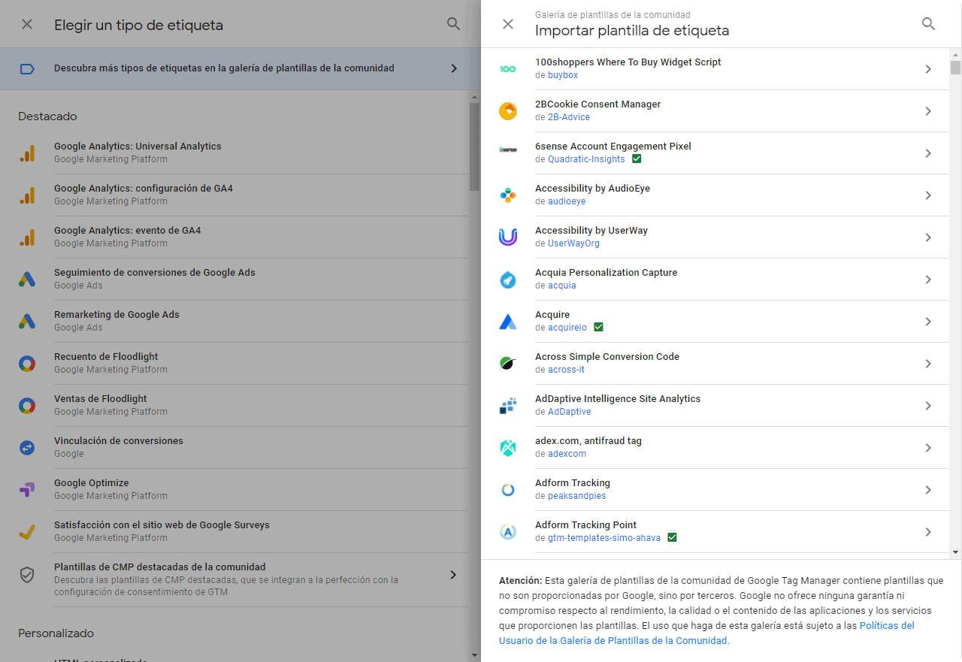The height and width of the screenshot is (662, 962).
Task: Click the Google Analytics icon for Universal Analytics
Action: coord(28,153)
